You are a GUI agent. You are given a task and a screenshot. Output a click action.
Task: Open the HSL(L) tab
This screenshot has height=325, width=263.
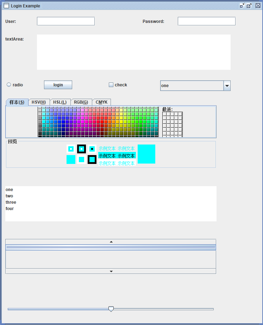click(x=60, y=102)
